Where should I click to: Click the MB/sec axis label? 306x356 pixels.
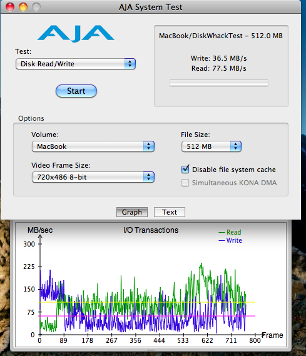(40, 230)
